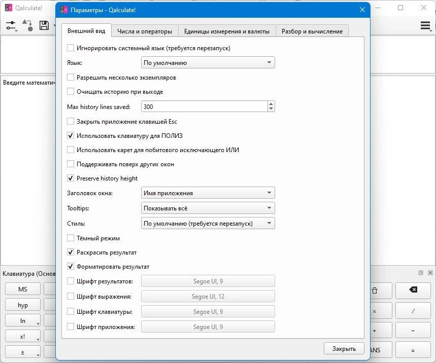Screen dimensions: 436x363
Task: Open the Стиль dropdown
Action: tap(208, 223)
